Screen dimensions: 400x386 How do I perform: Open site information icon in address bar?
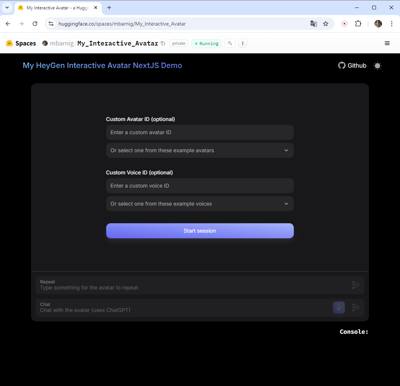[51, 24]
